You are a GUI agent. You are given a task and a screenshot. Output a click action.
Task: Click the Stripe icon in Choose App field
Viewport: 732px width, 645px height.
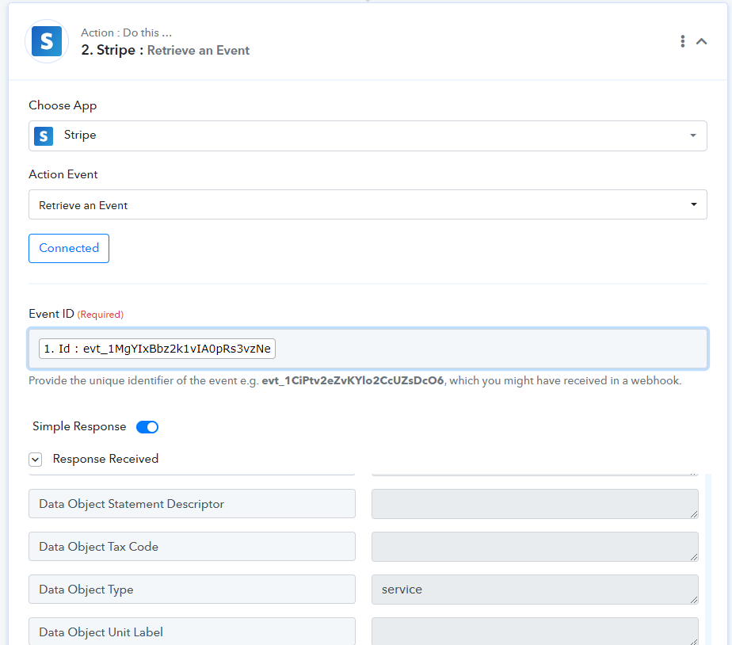[44, 136]
